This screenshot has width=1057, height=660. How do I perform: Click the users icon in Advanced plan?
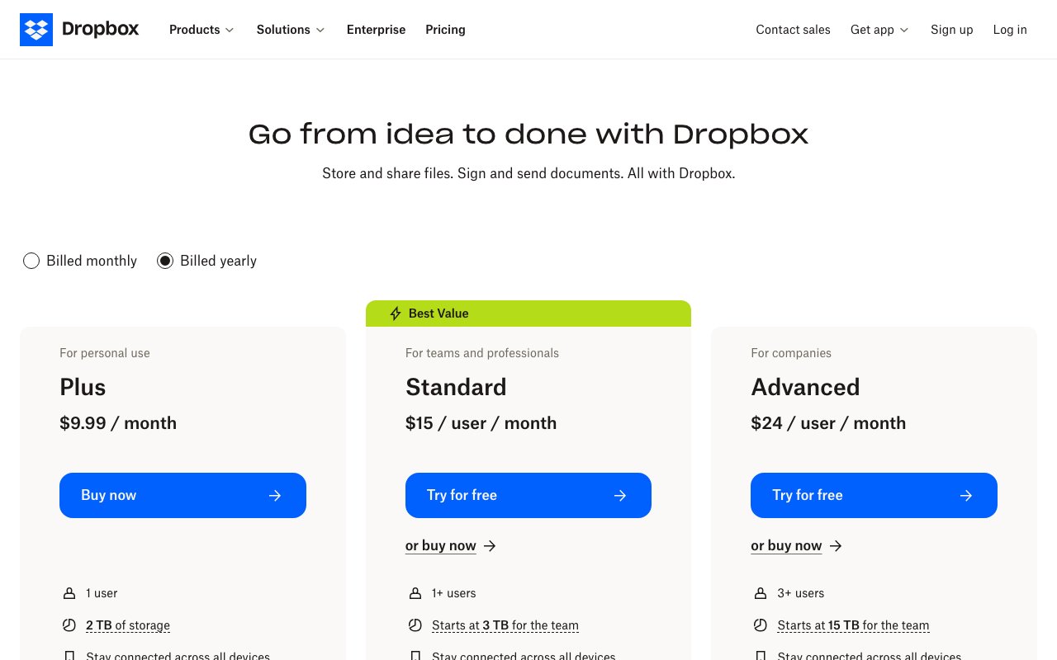pyautogui.click(x=761, y=593)
